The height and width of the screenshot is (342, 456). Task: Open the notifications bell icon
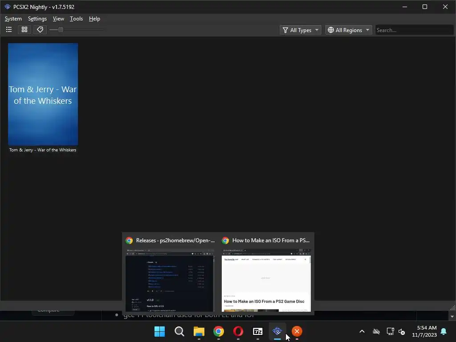[444, 331]
